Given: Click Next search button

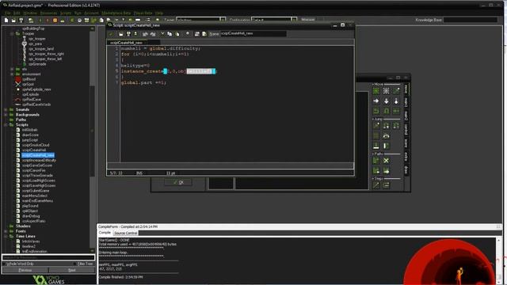Looking at the screenshot, I should click(72, 270).
